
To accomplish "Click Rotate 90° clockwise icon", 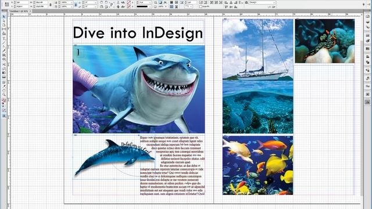I will [101, 2].
